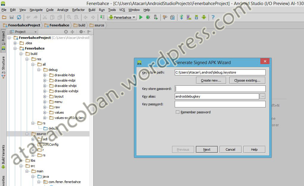Open the Build menu
Image resolution: width=304 pixels, height=186 pixels.
[x=92, y=10]
